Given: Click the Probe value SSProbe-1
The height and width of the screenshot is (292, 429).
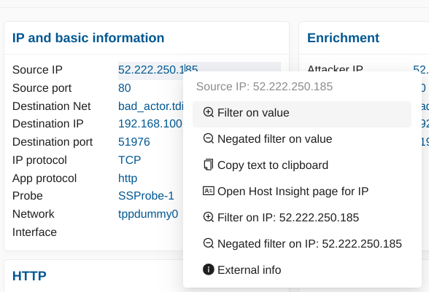Looking at the screenshot, I should [x=146, y=196].
